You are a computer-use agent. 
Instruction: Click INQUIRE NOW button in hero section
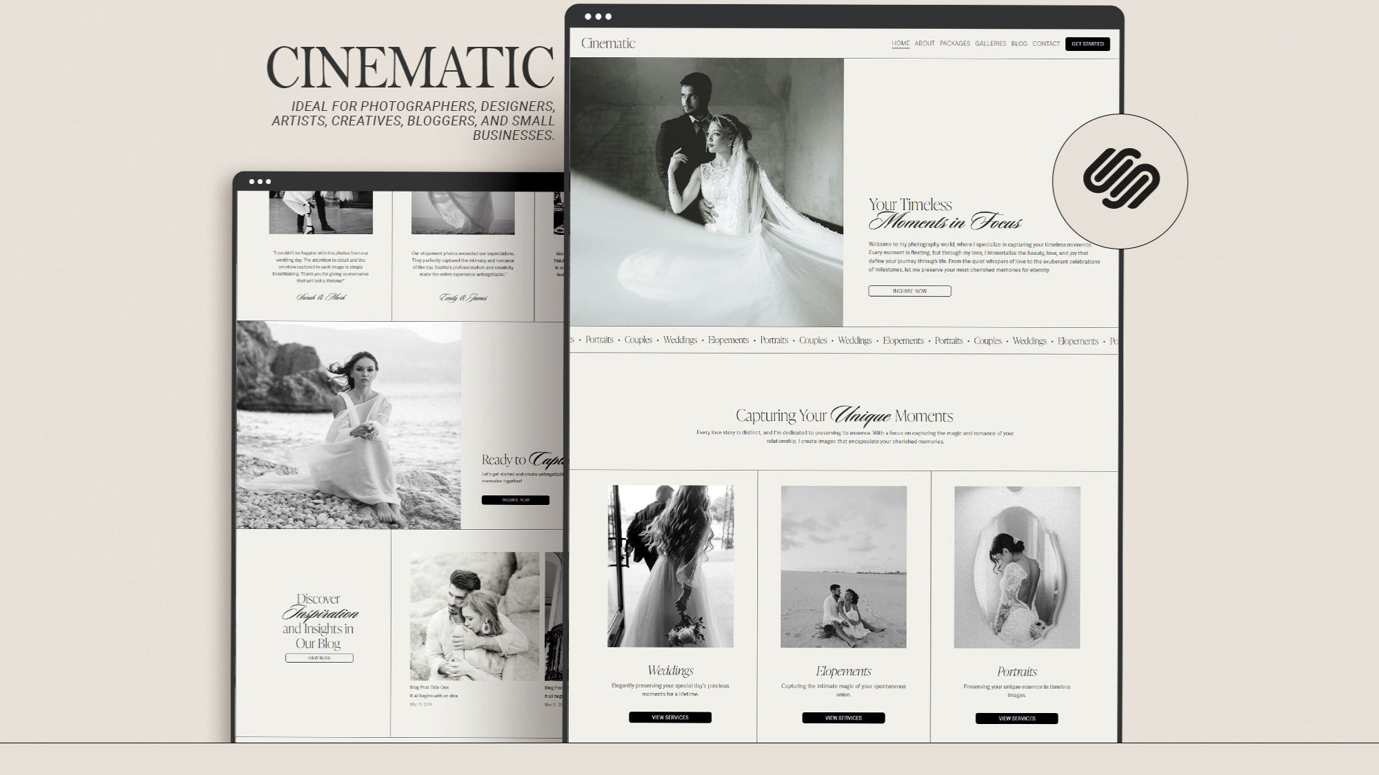coord(909,291)
